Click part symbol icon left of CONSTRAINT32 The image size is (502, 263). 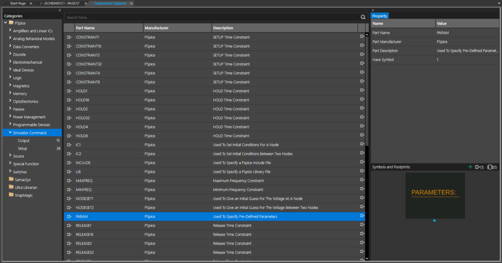[69, 64]
